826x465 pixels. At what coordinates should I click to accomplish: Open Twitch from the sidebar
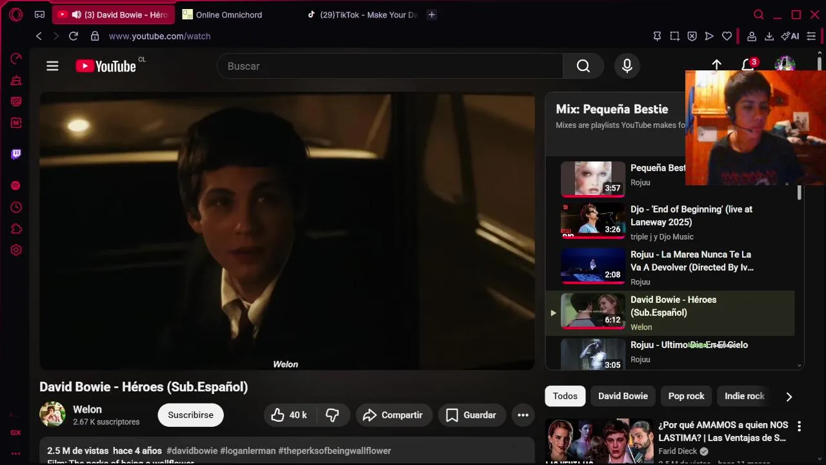pyautogui.click(x=16, y=154)
